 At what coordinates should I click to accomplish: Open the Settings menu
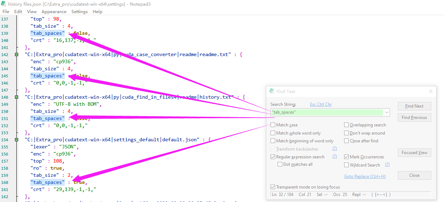(x=79, y=12)
